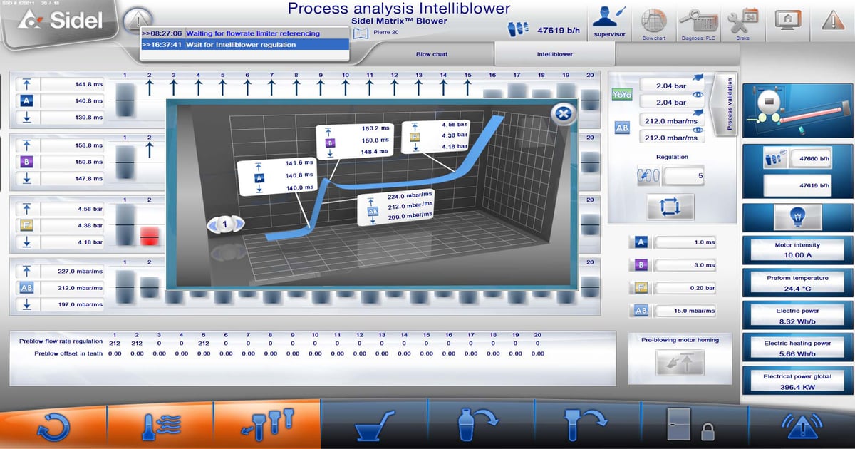
Task: Open the recipe book icon next to Pierre 20
Action: (361, 32)
